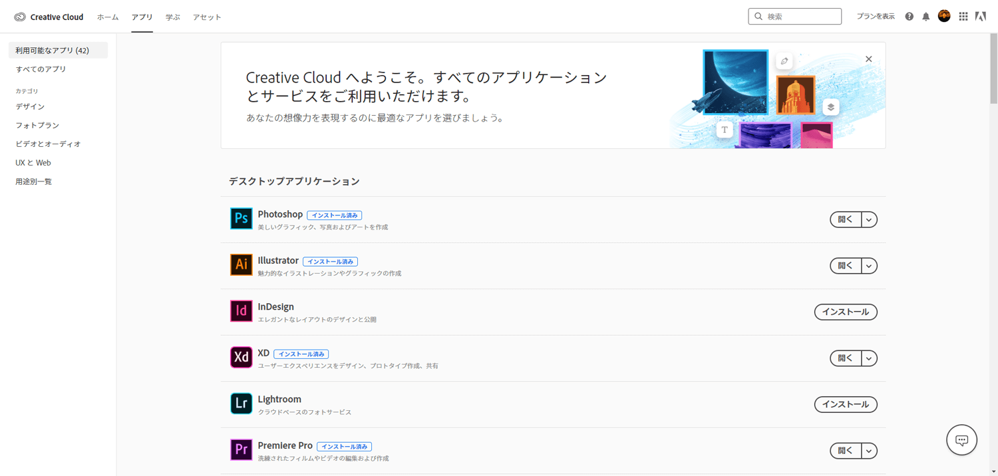Viewport: 998px width, 476px height.
Task: Click the Photoshop app name text
Action: pyautogui.click(x=280, y=214)
